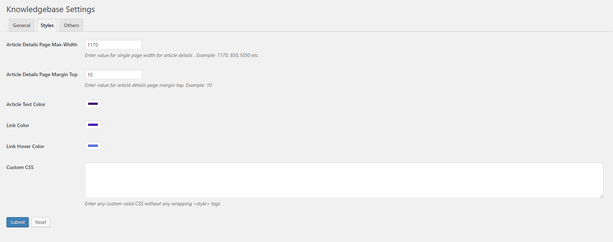Click the Link Color label

point(18,125)
